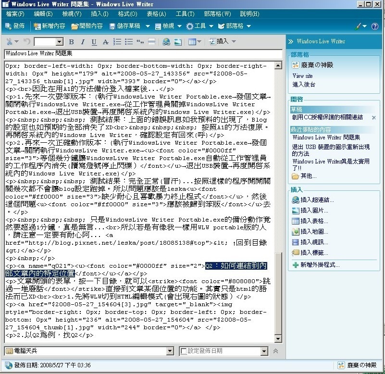This screenshot has height=374, width=385.
Task: Click the cut scissors icon
Action: click(10, 41)
